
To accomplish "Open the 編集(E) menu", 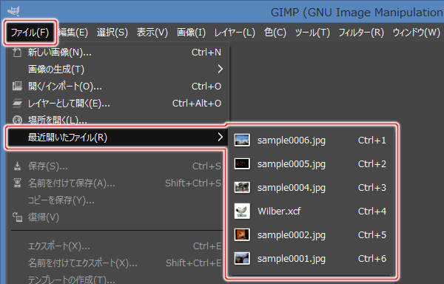I will tap(73, 33).
